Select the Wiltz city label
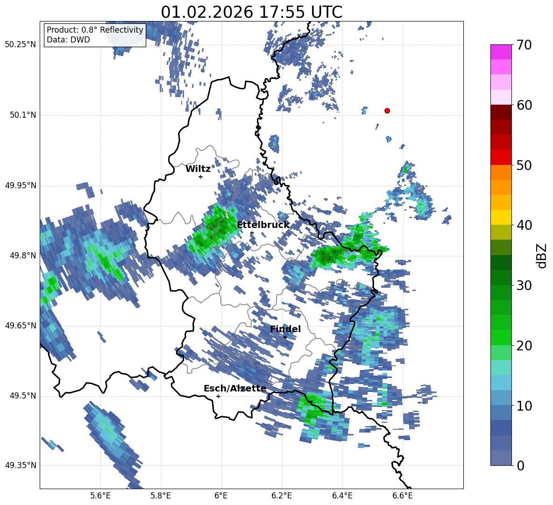The height and width of the screenshot is (505, 553). 198,169
